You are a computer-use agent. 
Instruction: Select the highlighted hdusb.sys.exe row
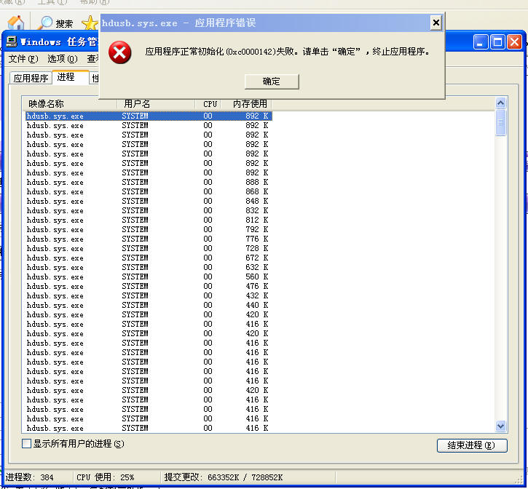click(148, 116)
